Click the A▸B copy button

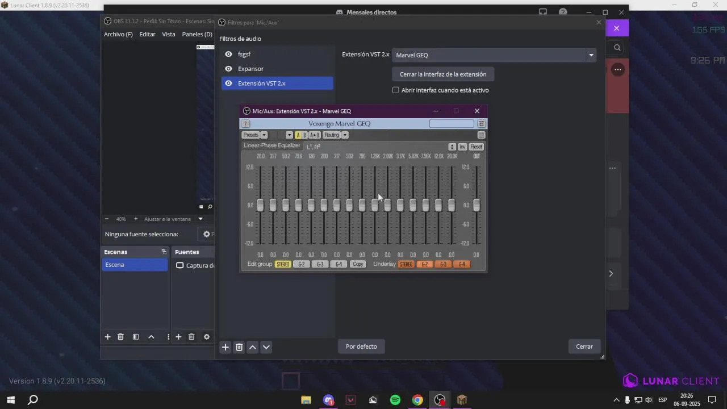[x=315, y=135]
